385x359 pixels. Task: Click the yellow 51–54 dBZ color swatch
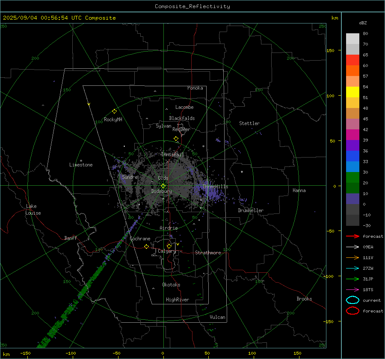352,92
